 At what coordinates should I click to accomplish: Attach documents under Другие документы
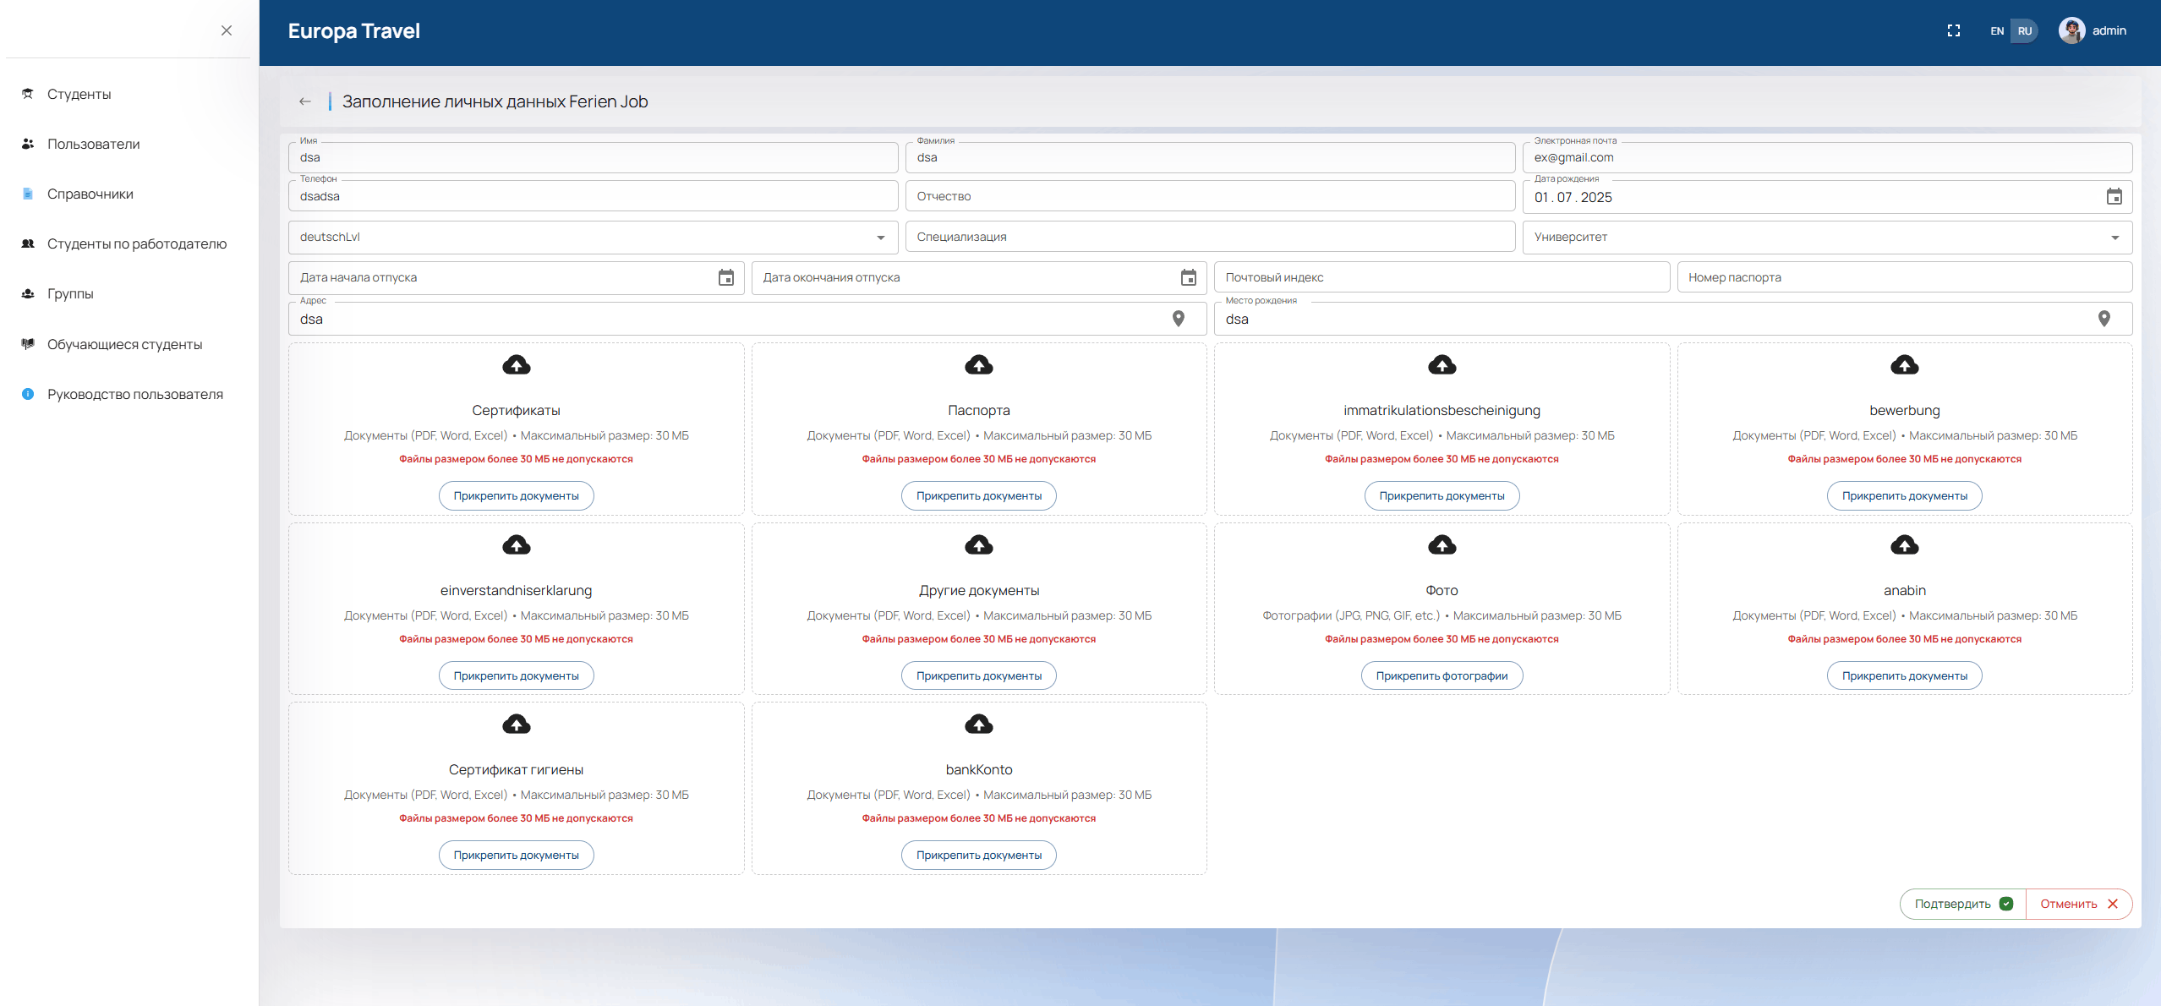pos(979,676)
